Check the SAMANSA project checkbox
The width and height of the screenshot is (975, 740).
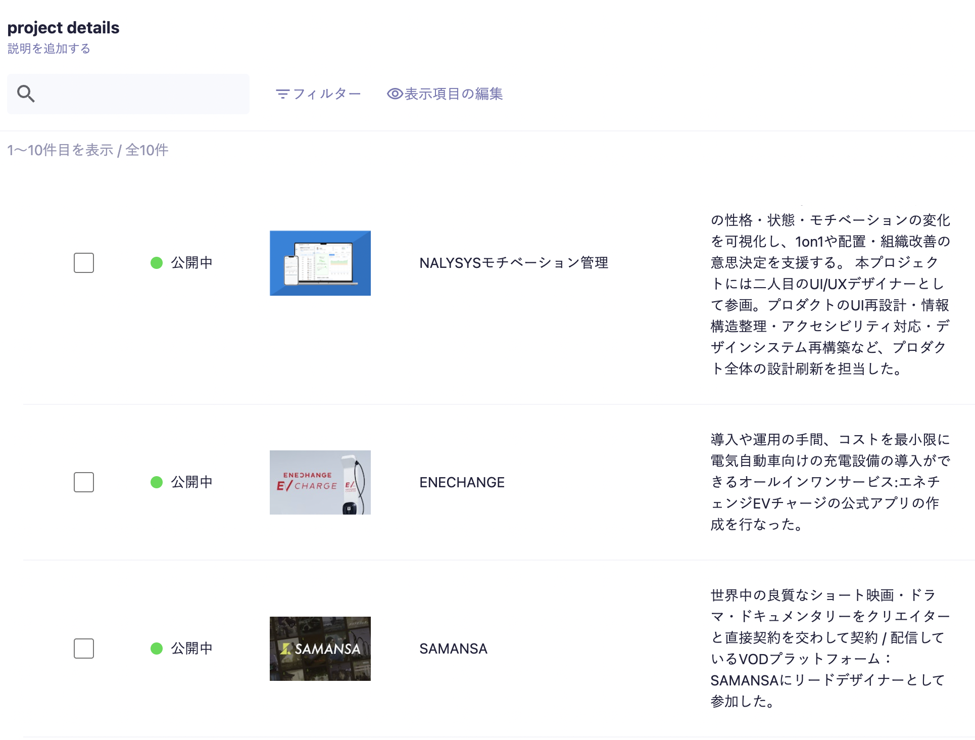84,649
